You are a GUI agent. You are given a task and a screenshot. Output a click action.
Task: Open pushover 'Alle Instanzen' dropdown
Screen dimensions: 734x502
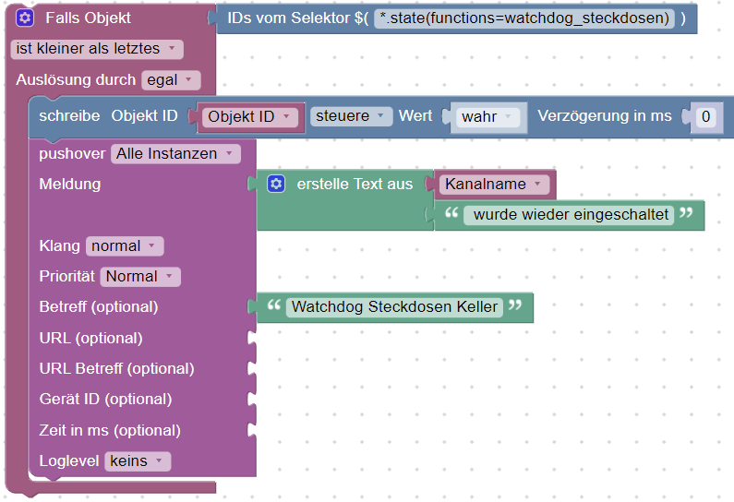[x=174, y=154]
